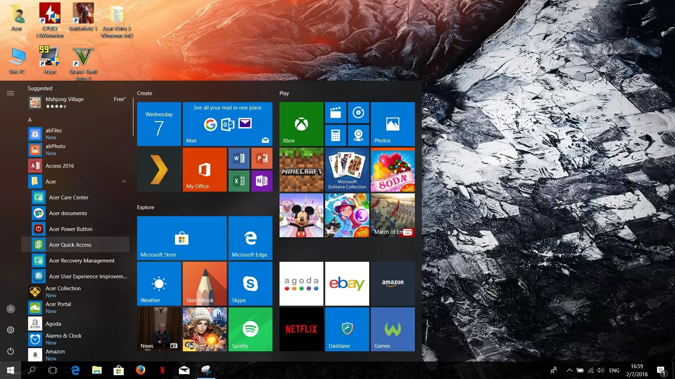Open the Spotify tile

click(250, 329)
